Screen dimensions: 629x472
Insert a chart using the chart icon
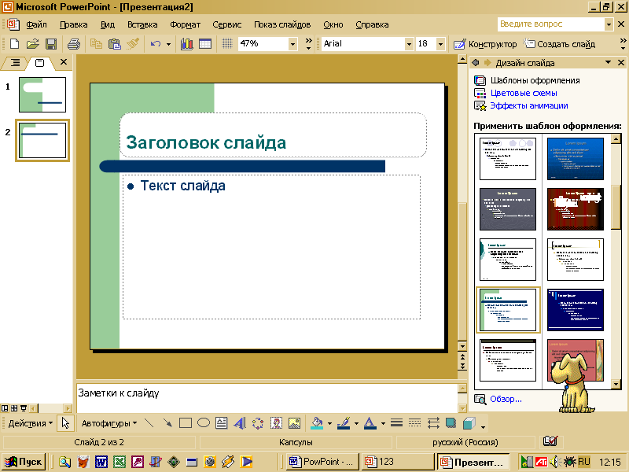[186, 44]
